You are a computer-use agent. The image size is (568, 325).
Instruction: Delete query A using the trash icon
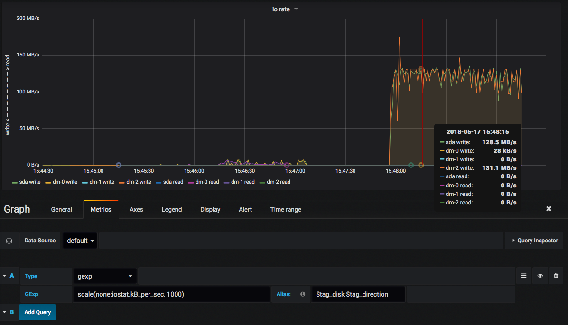point(556,276)
